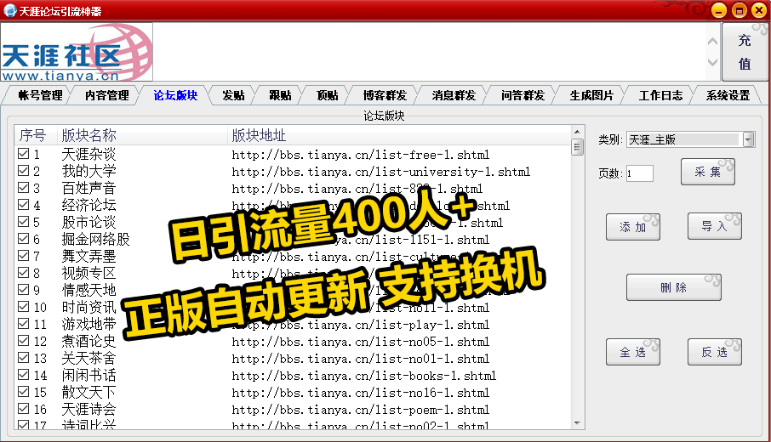
Task: Maximize the 天涯论坛引流神器 window
Action: coord(739,10)
